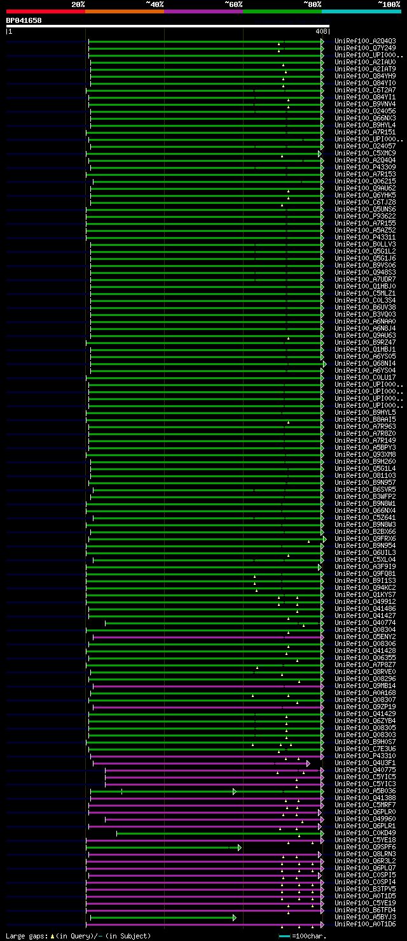Select the UniRef100_Q9FRX6 label

(365, 538)
